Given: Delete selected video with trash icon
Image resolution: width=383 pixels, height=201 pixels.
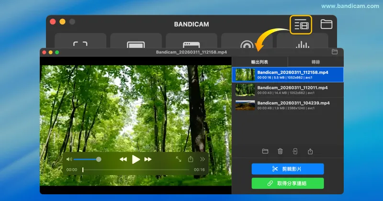Looking at the screenshot, I should [280, 151].
